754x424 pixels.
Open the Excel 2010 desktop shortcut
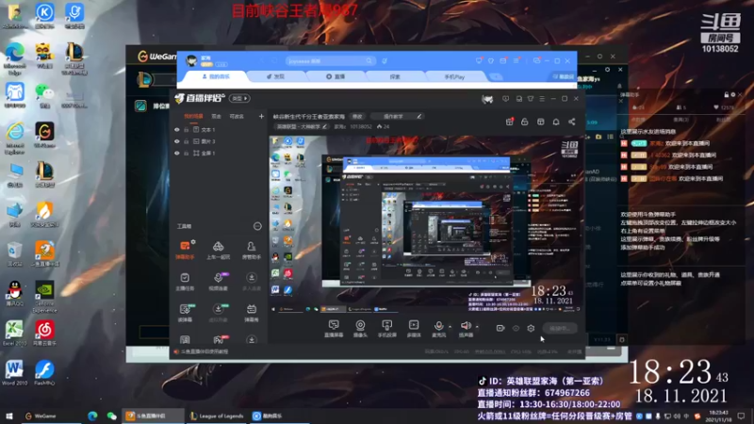(14, 334)
